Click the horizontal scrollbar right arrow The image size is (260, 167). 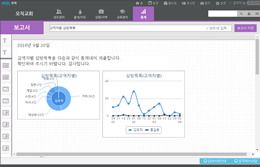(253, 155)
